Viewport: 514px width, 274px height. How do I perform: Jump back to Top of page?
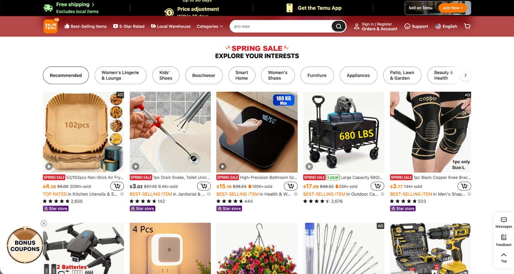pyautogui.click(x=504, y=258)
